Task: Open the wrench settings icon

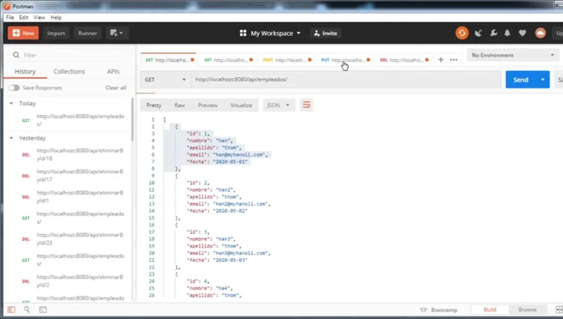Action: click(494, 33)
